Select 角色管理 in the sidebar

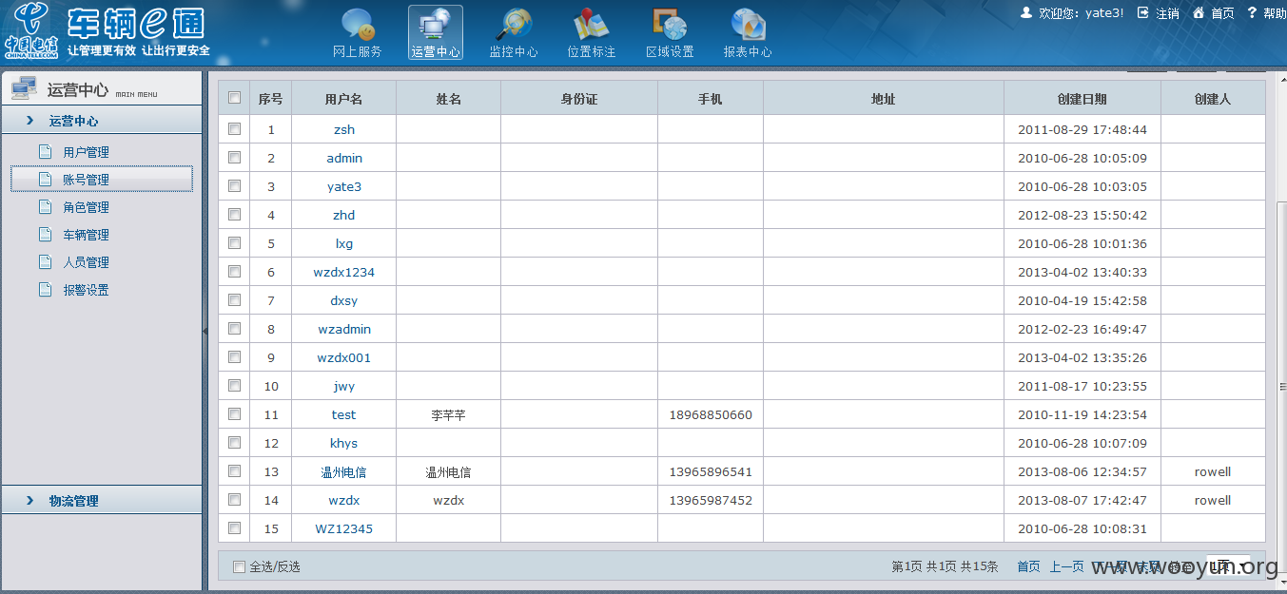pos(86,207)
